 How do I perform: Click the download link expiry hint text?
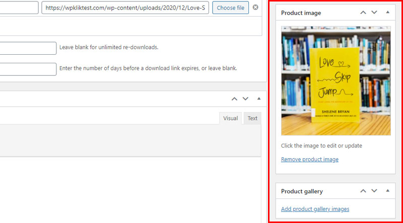148,68
